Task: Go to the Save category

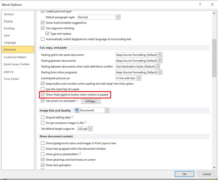Action: pyautogui.click(x=18, y=35)
